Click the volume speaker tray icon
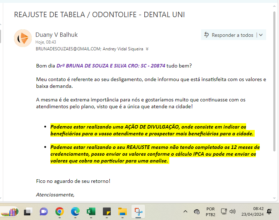The width and height of the screenshot is (279, 220). point(233,211)
